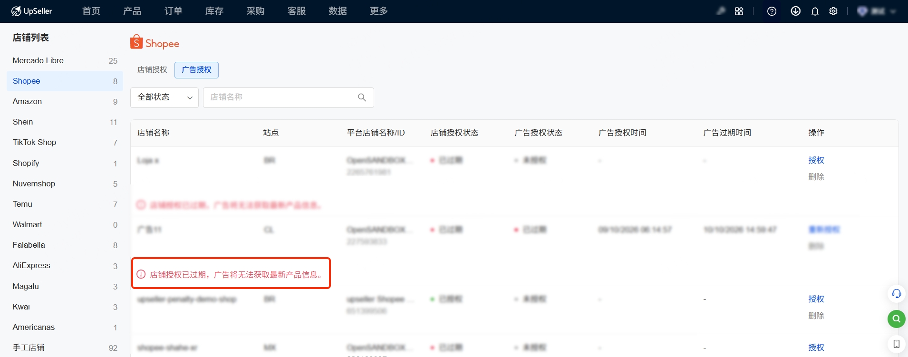This screenshot has height=357, width=908.
Task: Select Magalu in store list
Action: (x=65, y=287)
